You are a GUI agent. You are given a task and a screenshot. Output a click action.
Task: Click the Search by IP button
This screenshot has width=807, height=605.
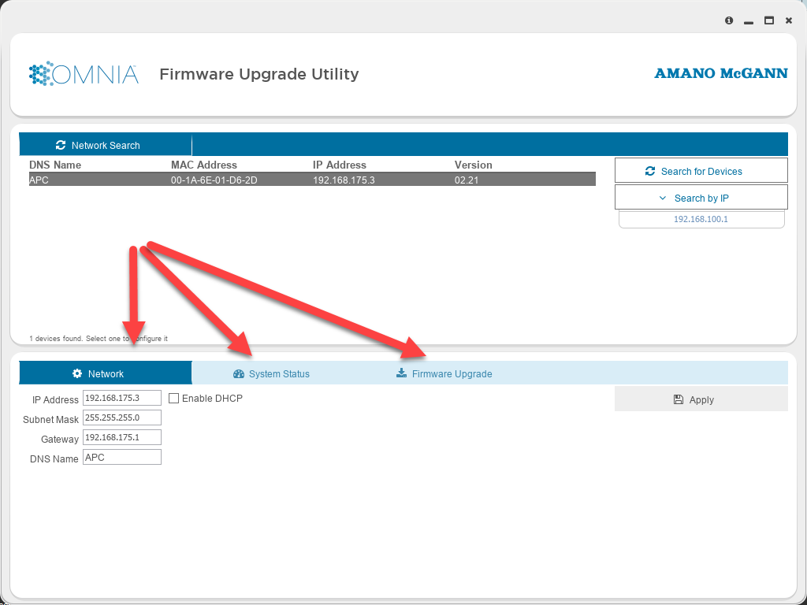[x=701, y=198]
